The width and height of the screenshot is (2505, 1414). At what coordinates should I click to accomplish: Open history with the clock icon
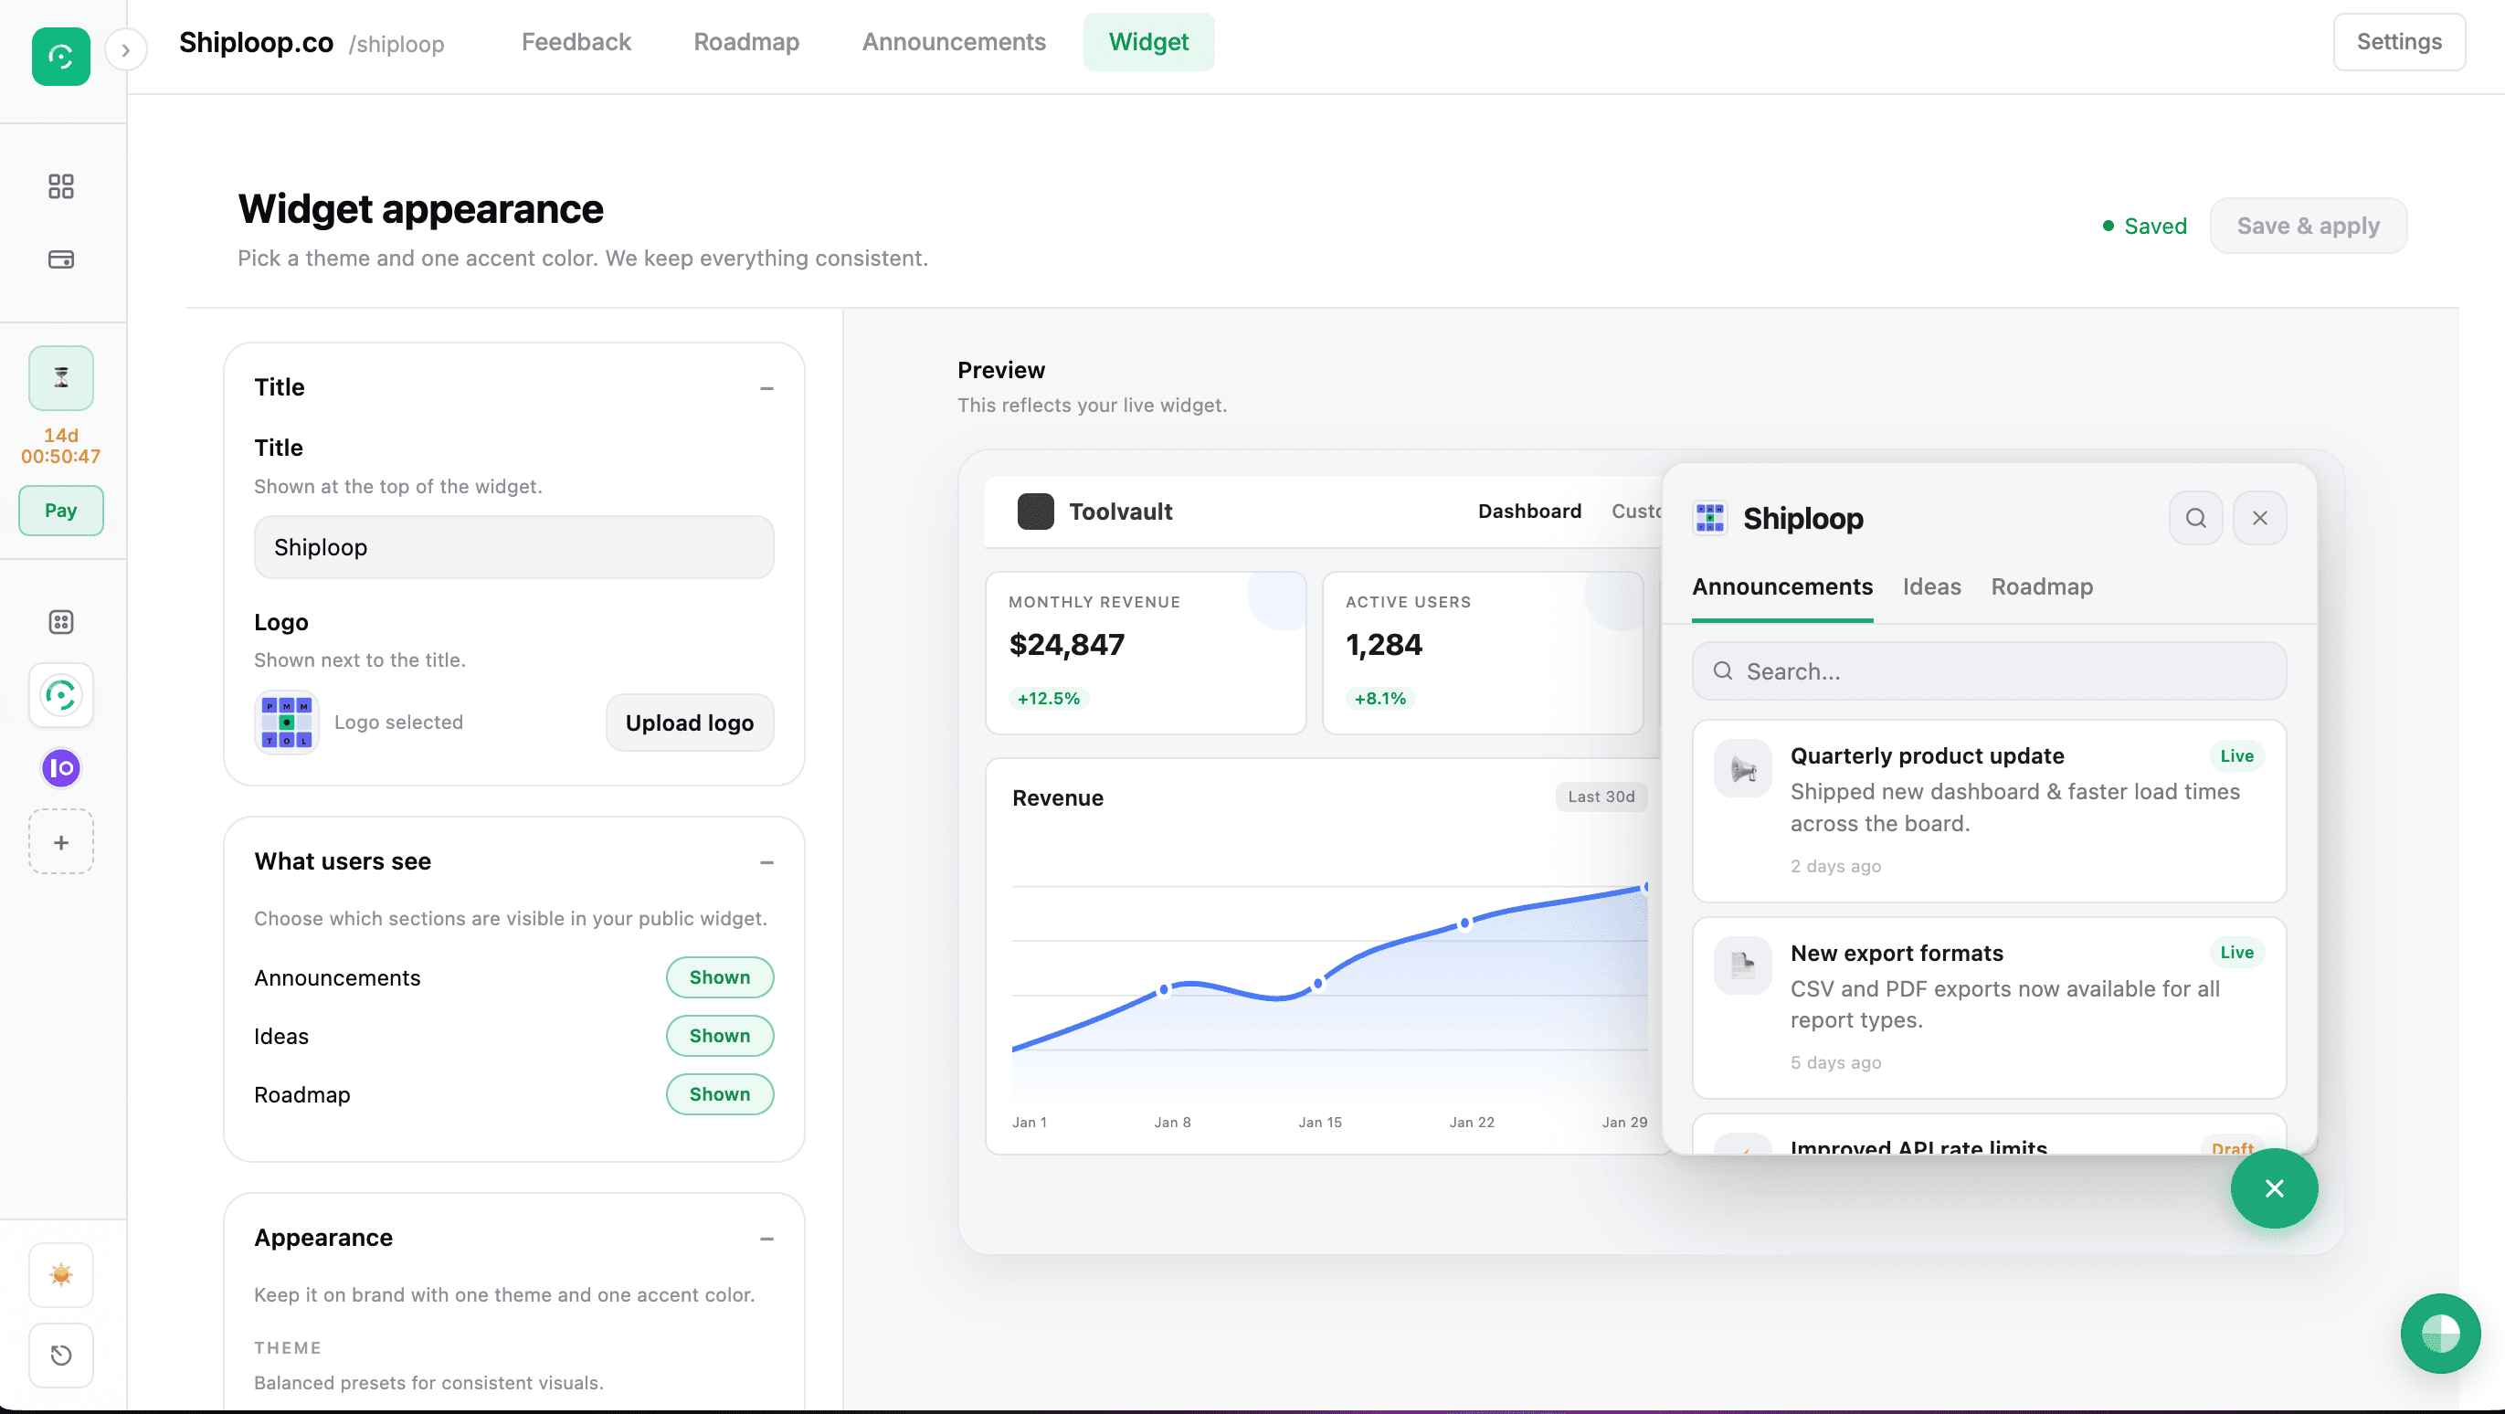coord(60,1356)
